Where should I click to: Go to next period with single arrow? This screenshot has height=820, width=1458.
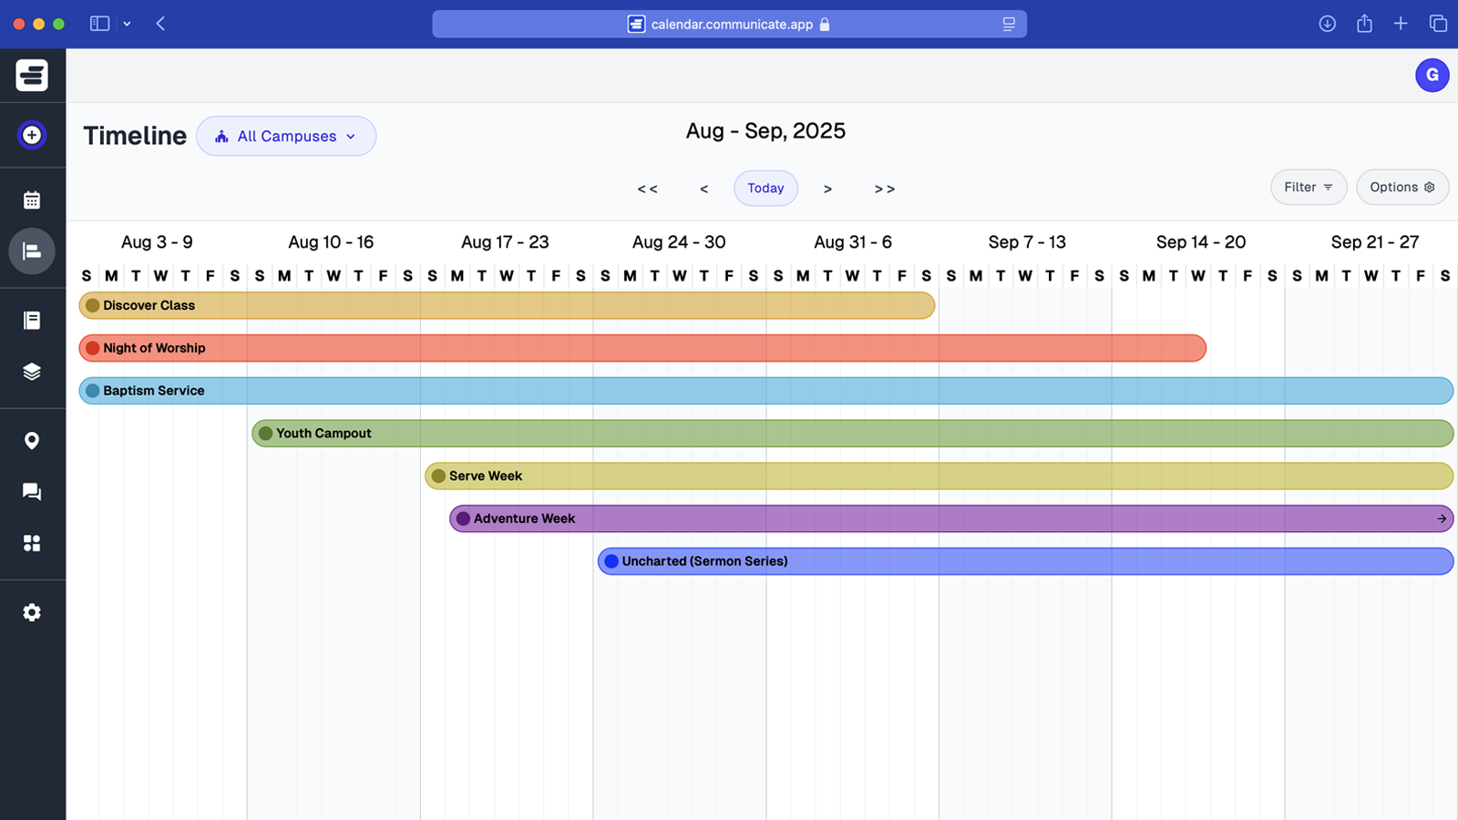point(827,189)
